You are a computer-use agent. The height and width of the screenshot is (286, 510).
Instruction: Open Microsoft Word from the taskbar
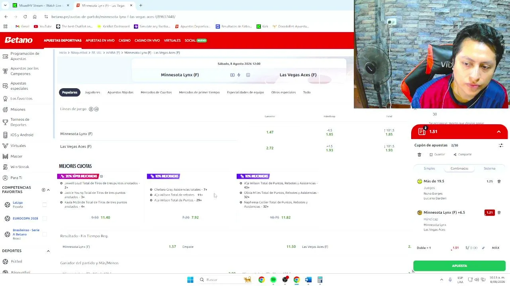point(308,280)
